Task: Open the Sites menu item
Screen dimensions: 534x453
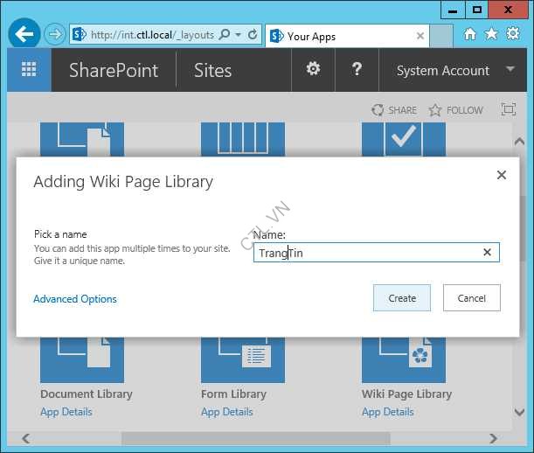Action: (x=212, y=71)
